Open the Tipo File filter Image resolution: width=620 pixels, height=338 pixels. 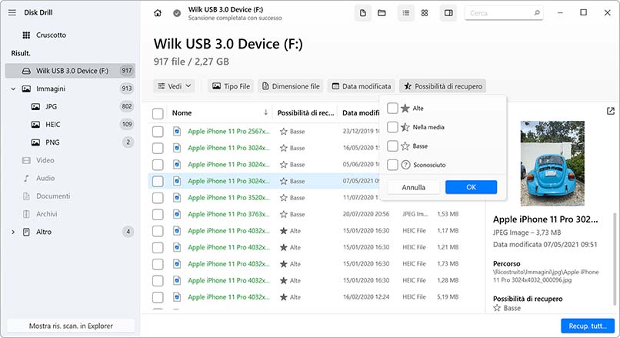pos(232,86)
